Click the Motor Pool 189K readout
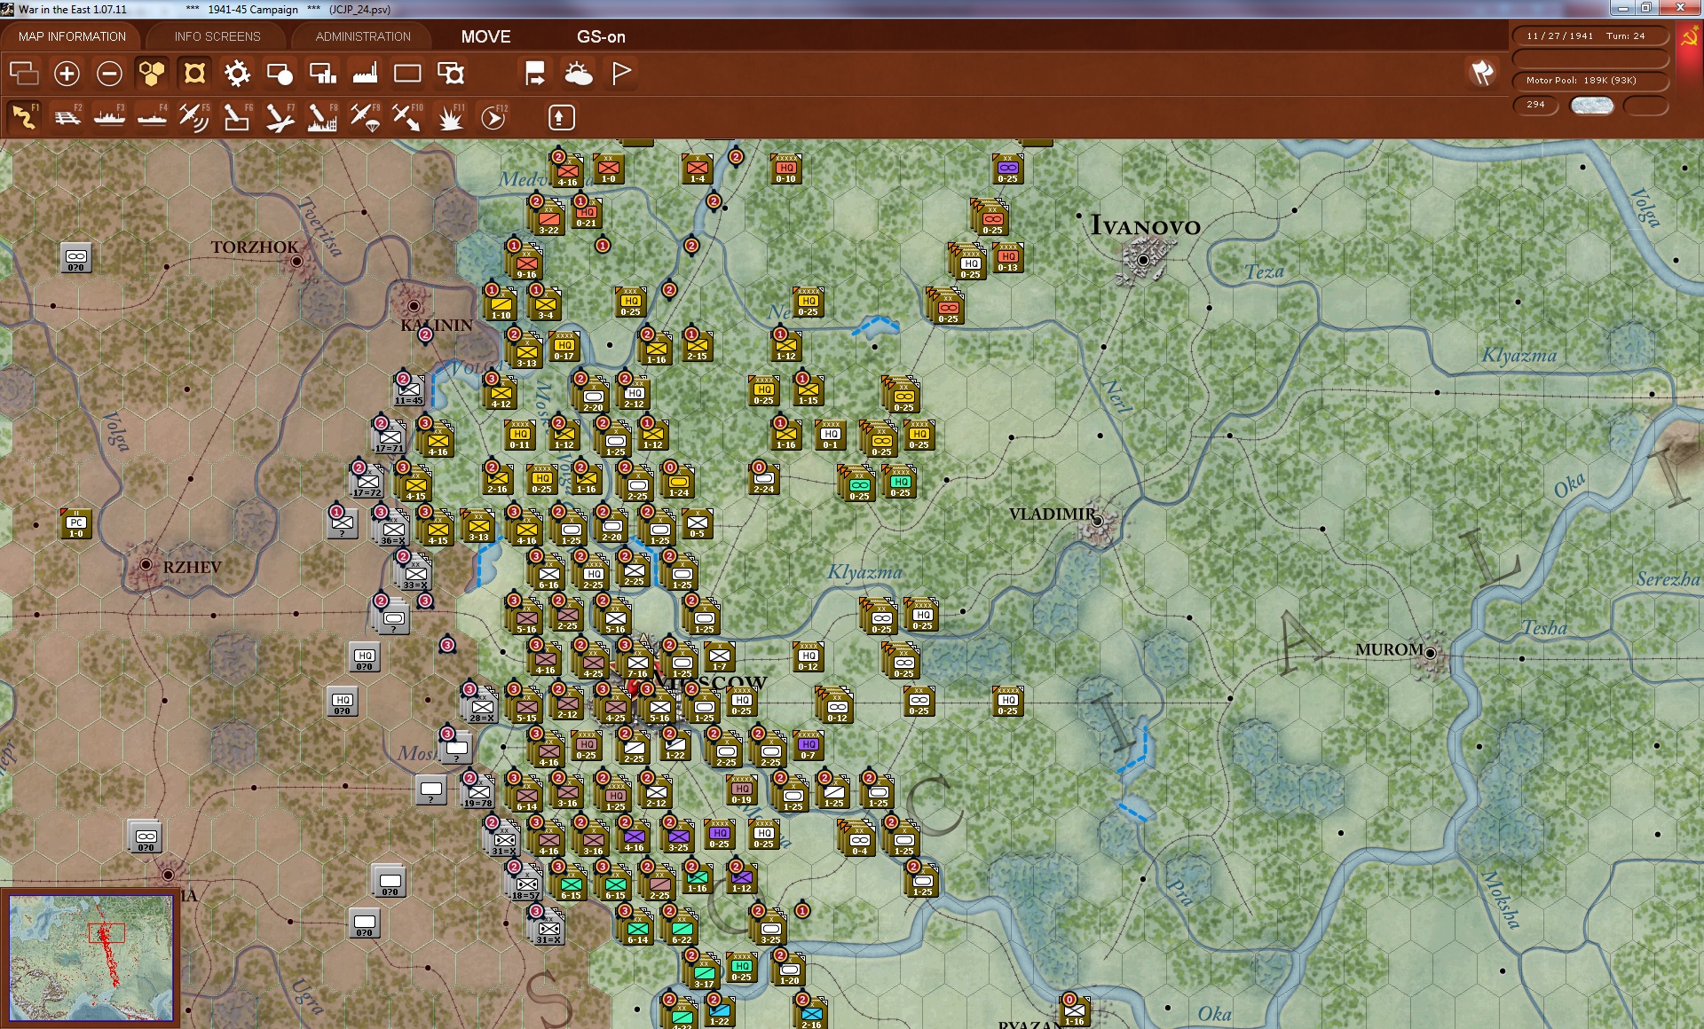The height and width of the screenshot is (1029, 1704). click(1590, 80)
